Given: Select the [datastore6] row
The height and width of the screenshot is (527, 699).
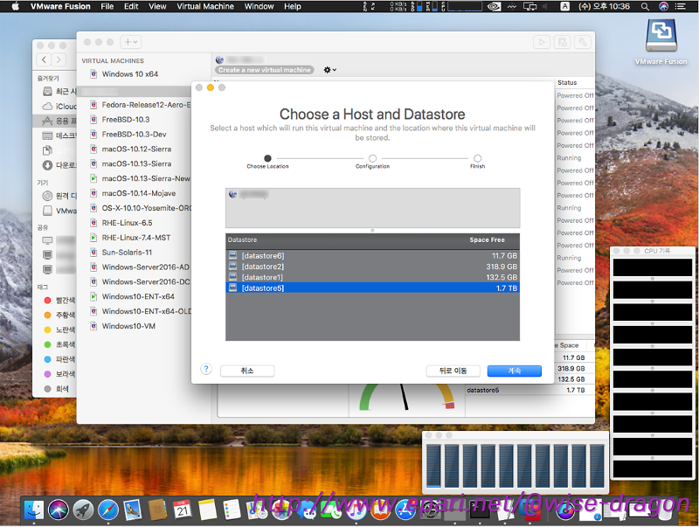Looking at the screenshot, I should 372,256.
